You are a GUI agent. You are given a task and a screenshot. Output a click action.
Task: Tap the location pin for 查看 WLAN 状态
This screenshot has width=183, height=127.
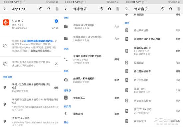(x=5, y=121)
